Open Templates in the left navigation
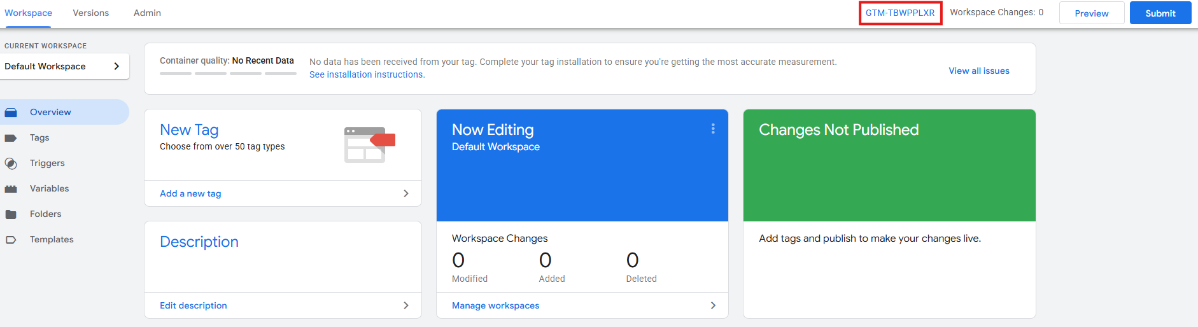This screenshot has height=327, width=1198. tap(52, 239)
